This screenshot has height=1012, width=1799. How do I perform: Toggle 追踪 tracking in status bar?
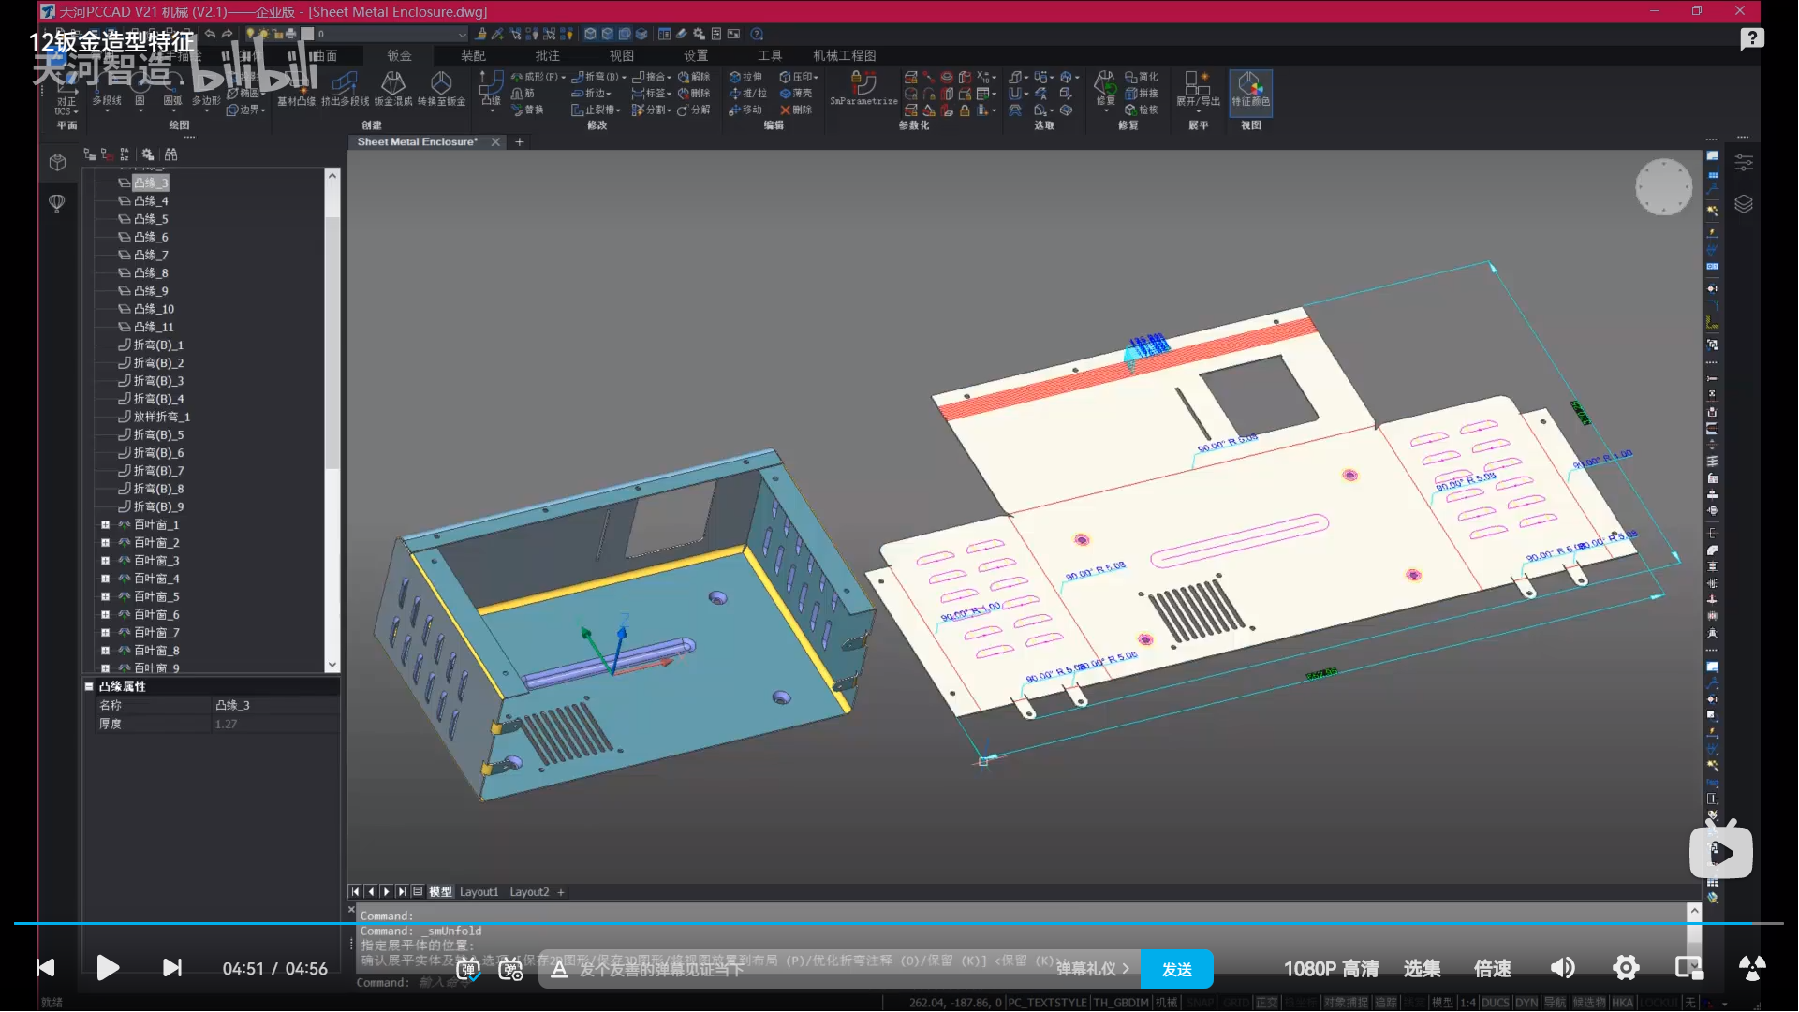[1386, 1003]
